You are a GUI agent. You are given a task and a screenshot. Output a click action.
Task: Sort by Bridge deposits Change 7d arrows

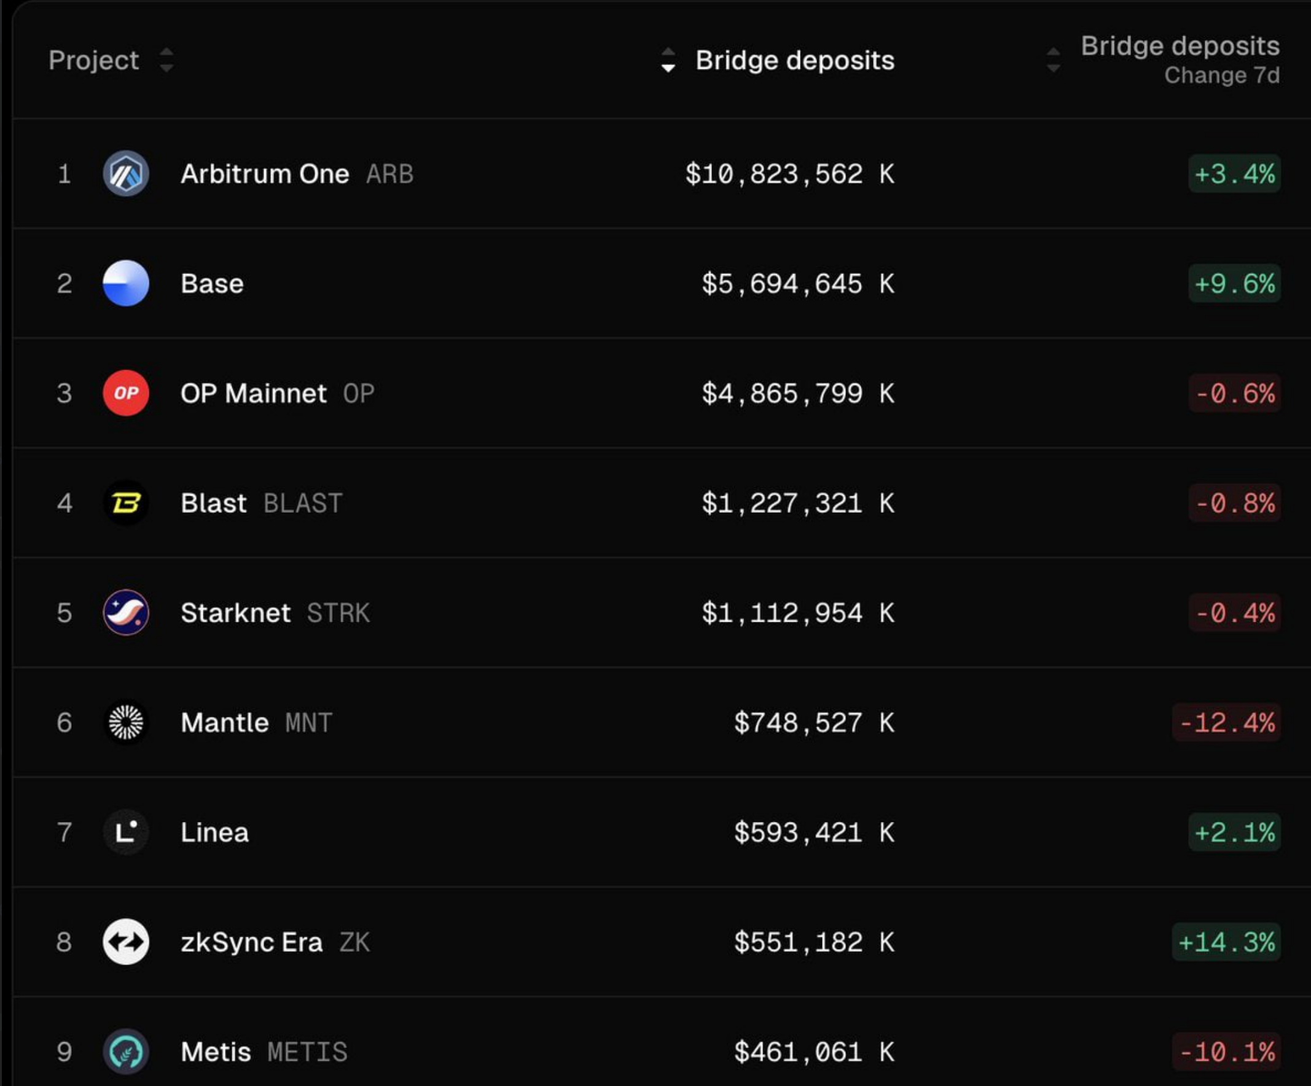(1053, 60)
